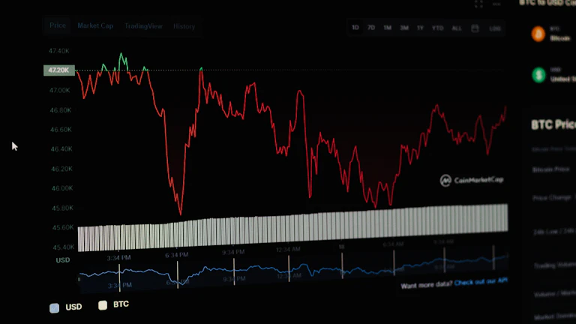Viewport: 576px width, 324px height.
Task: Select the Price tab
Action: [58, 25]
